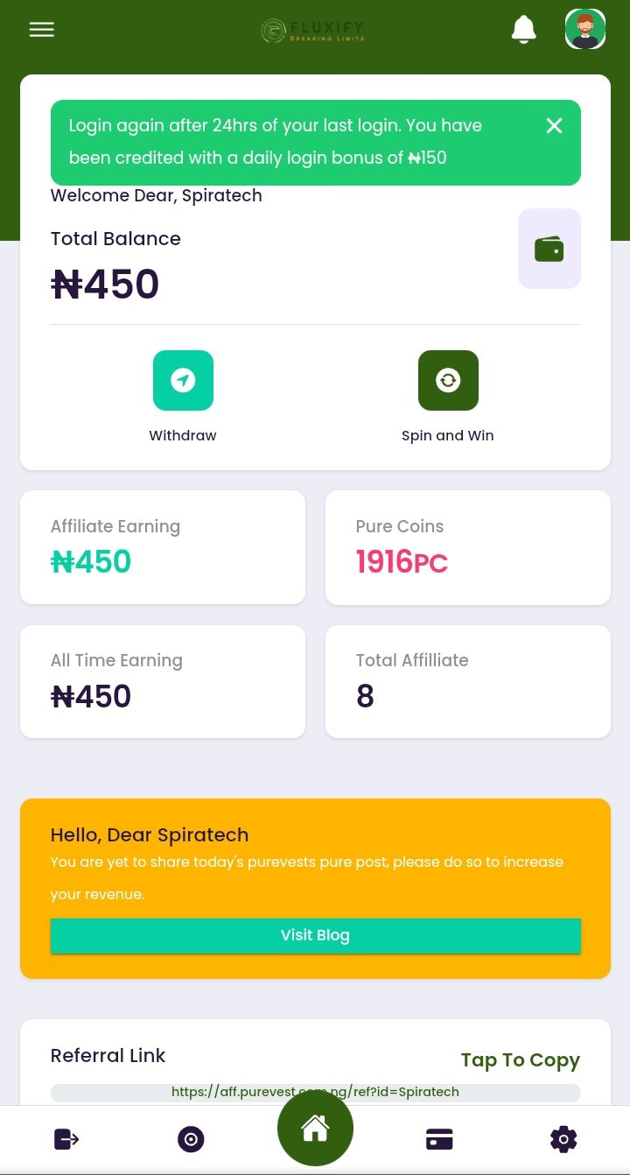Go to Home via the center button
Image resolution: width=630 pixels, height=1175 pixels.
click(315, 1129)
